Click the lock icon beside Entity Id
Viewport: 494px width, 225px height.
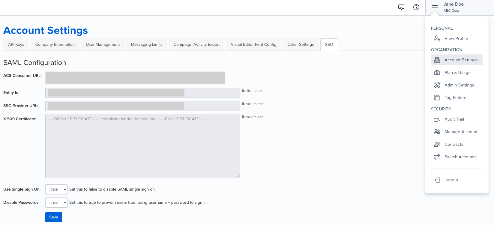[243, 90]
